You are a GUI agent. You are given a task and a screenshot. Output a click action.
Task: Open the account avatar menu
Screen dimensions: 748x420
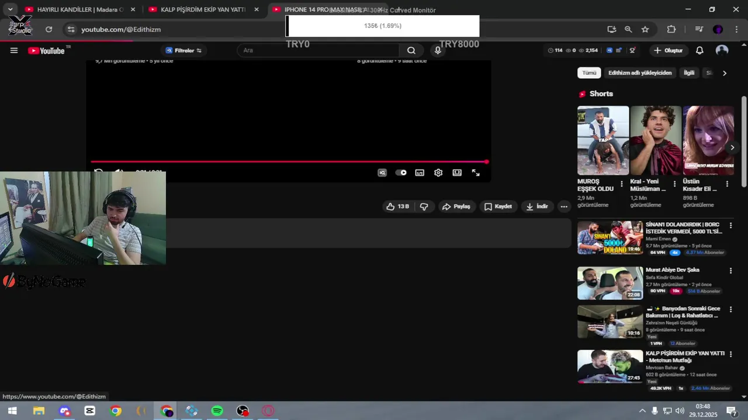point(722,50)
